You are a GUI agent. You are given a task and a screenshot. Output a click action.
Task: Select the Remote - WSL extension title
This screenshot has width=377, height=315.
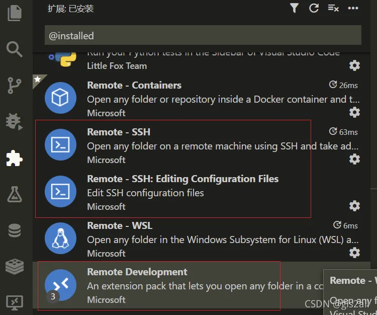click(120, 226)
